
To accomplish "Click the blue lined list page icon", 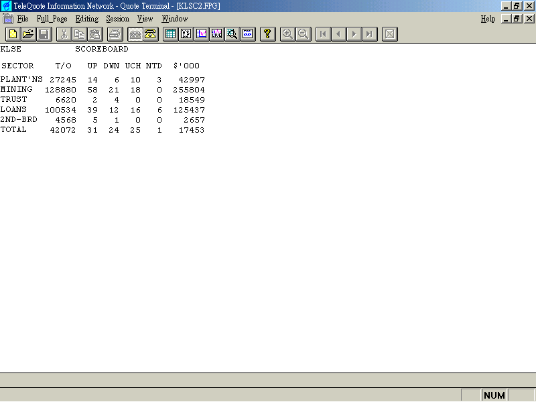I will [248, 34].
